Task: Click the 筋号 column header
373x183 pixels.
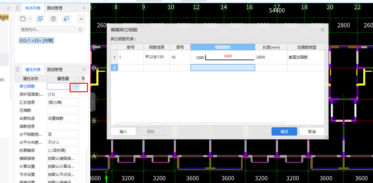Action: click(x=131, y=47)
